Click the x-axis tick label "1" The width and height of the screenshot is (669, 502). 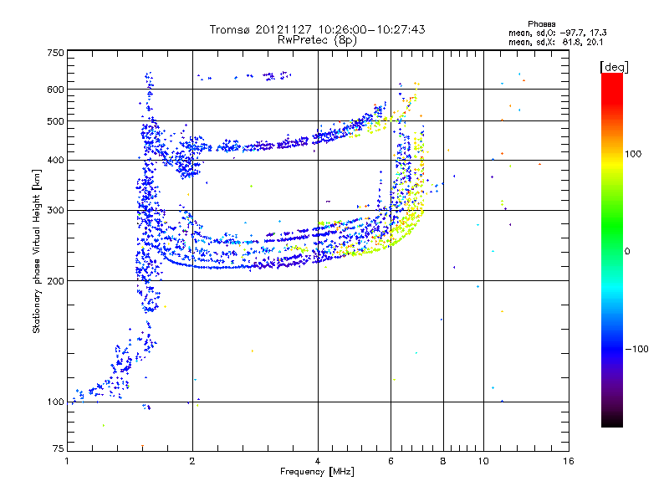point(67,461)
